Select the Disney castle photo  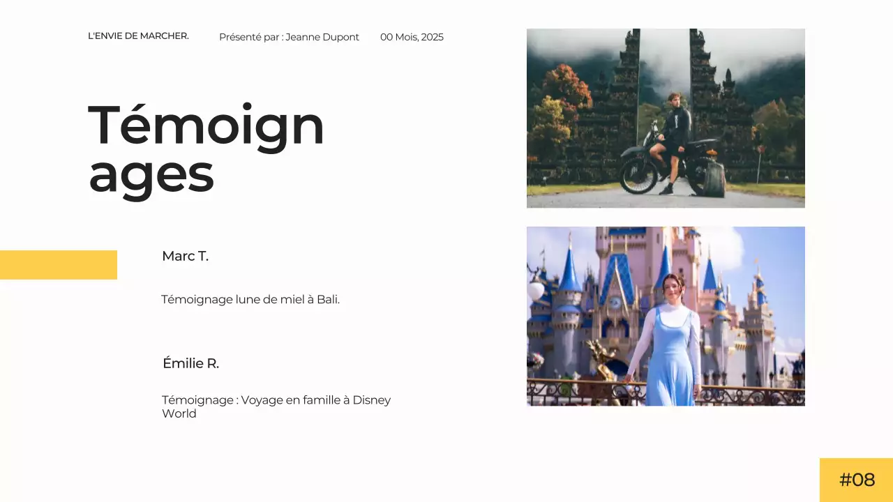tap(666, 316)
